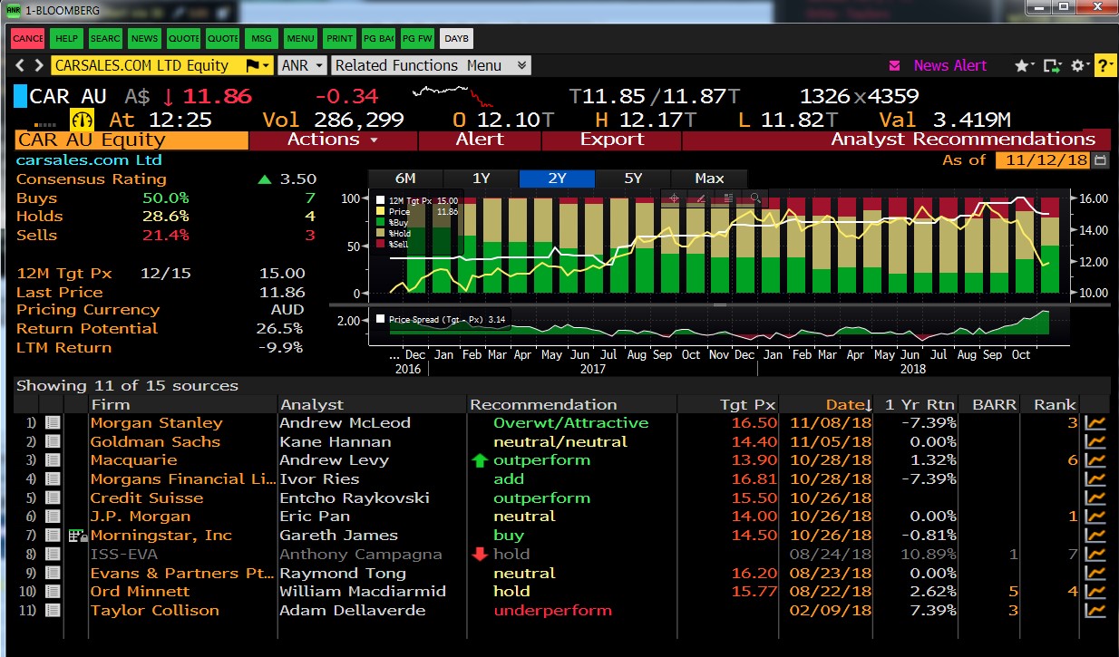Open the document icon in Goldman Sachs row

point(53,442)
